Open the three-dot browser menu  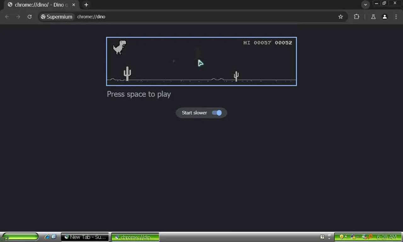point(396,17)
